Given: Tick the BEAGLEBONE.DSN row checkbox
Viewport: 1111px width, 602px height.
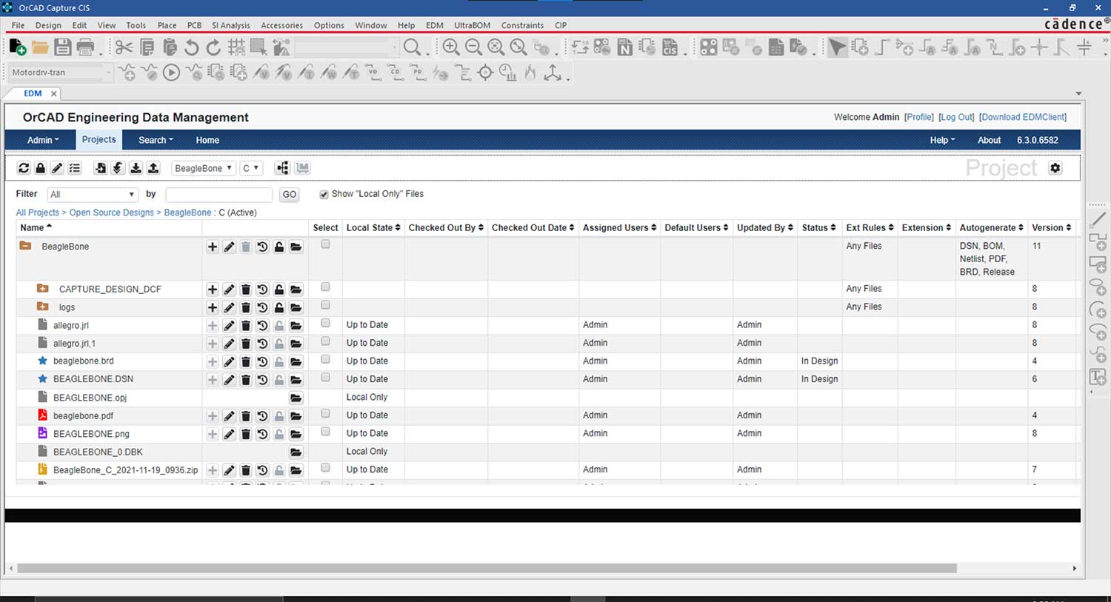Looking at the screenshot, I should click(325, 378).
